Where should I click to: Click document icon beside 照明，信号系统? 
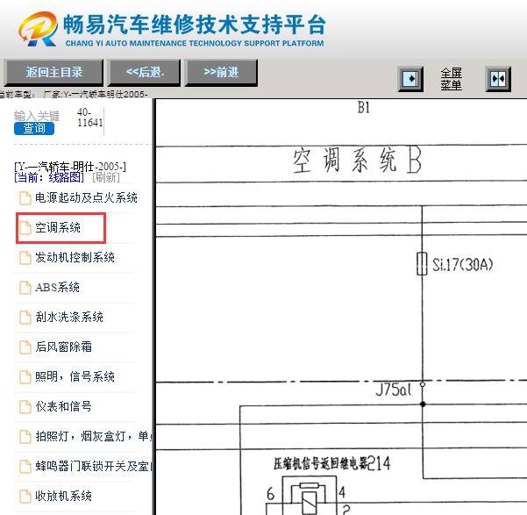click(25, 376)
